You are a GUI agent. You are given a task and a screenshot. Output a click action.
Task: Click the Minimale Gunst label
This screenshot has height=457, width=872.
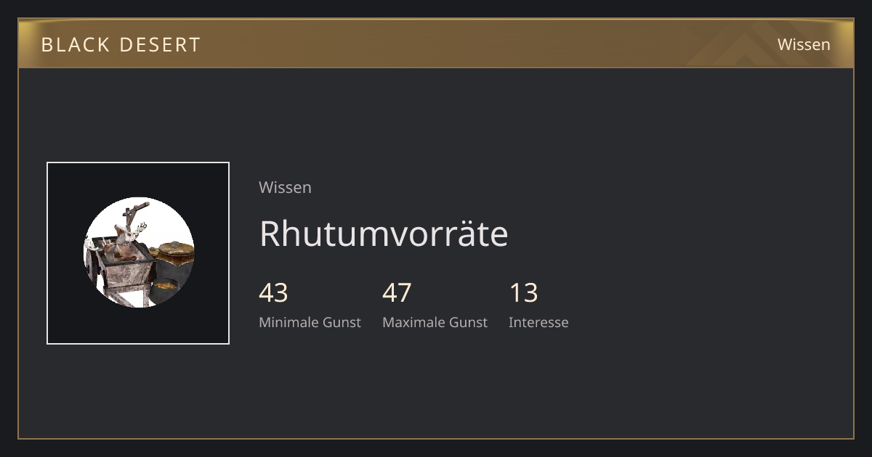click(x=310, y=322)
